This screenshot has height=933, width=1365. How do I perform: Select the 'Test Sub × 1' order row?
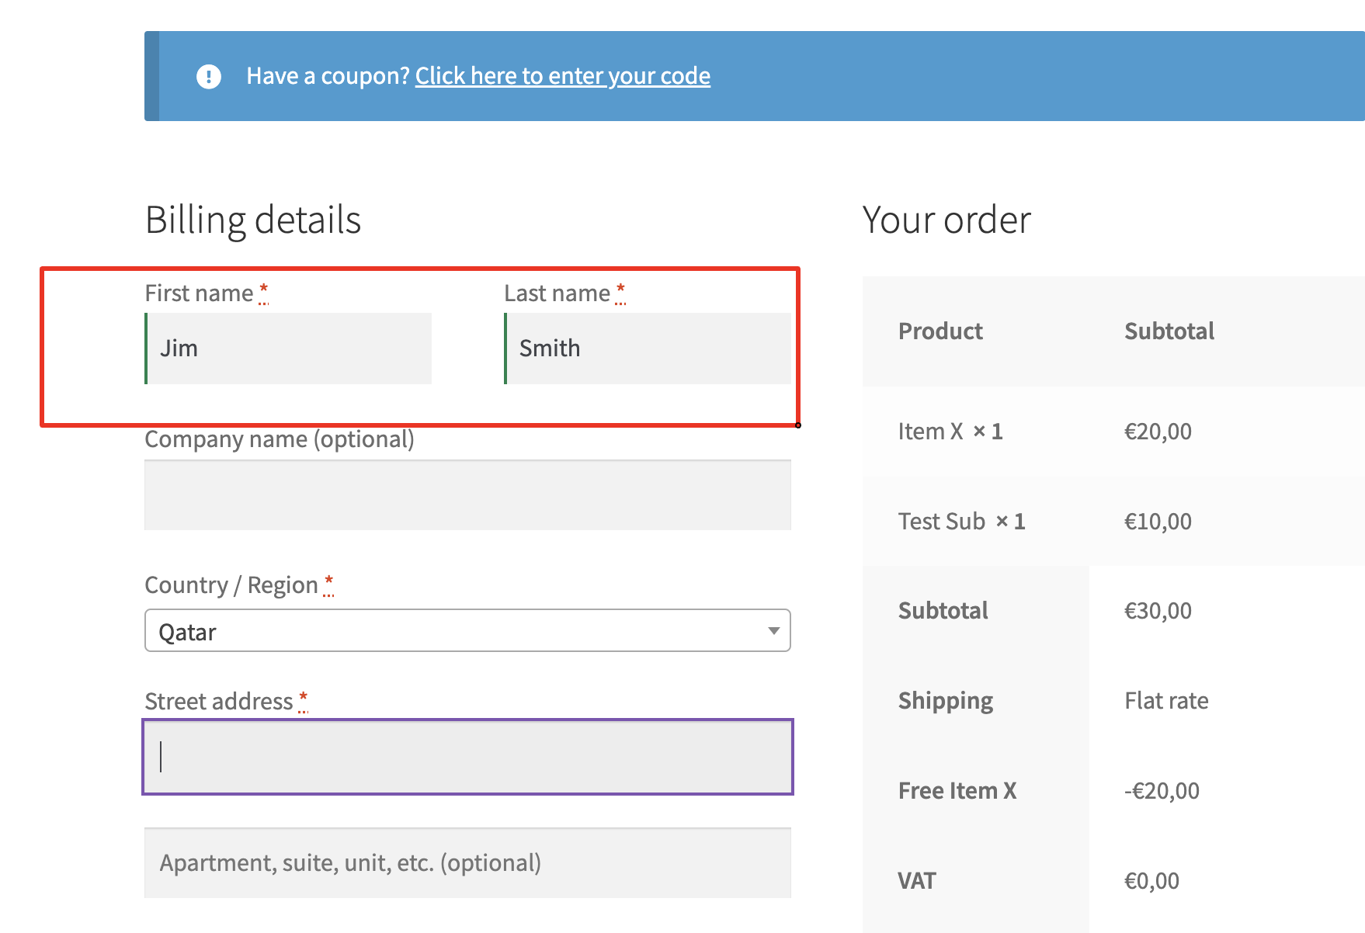pyautogui.click(x=1113, y=522)
